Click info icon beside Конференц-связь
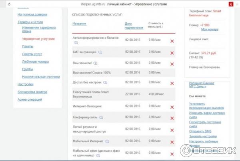240x161 pixels. [x=101, y=117]
